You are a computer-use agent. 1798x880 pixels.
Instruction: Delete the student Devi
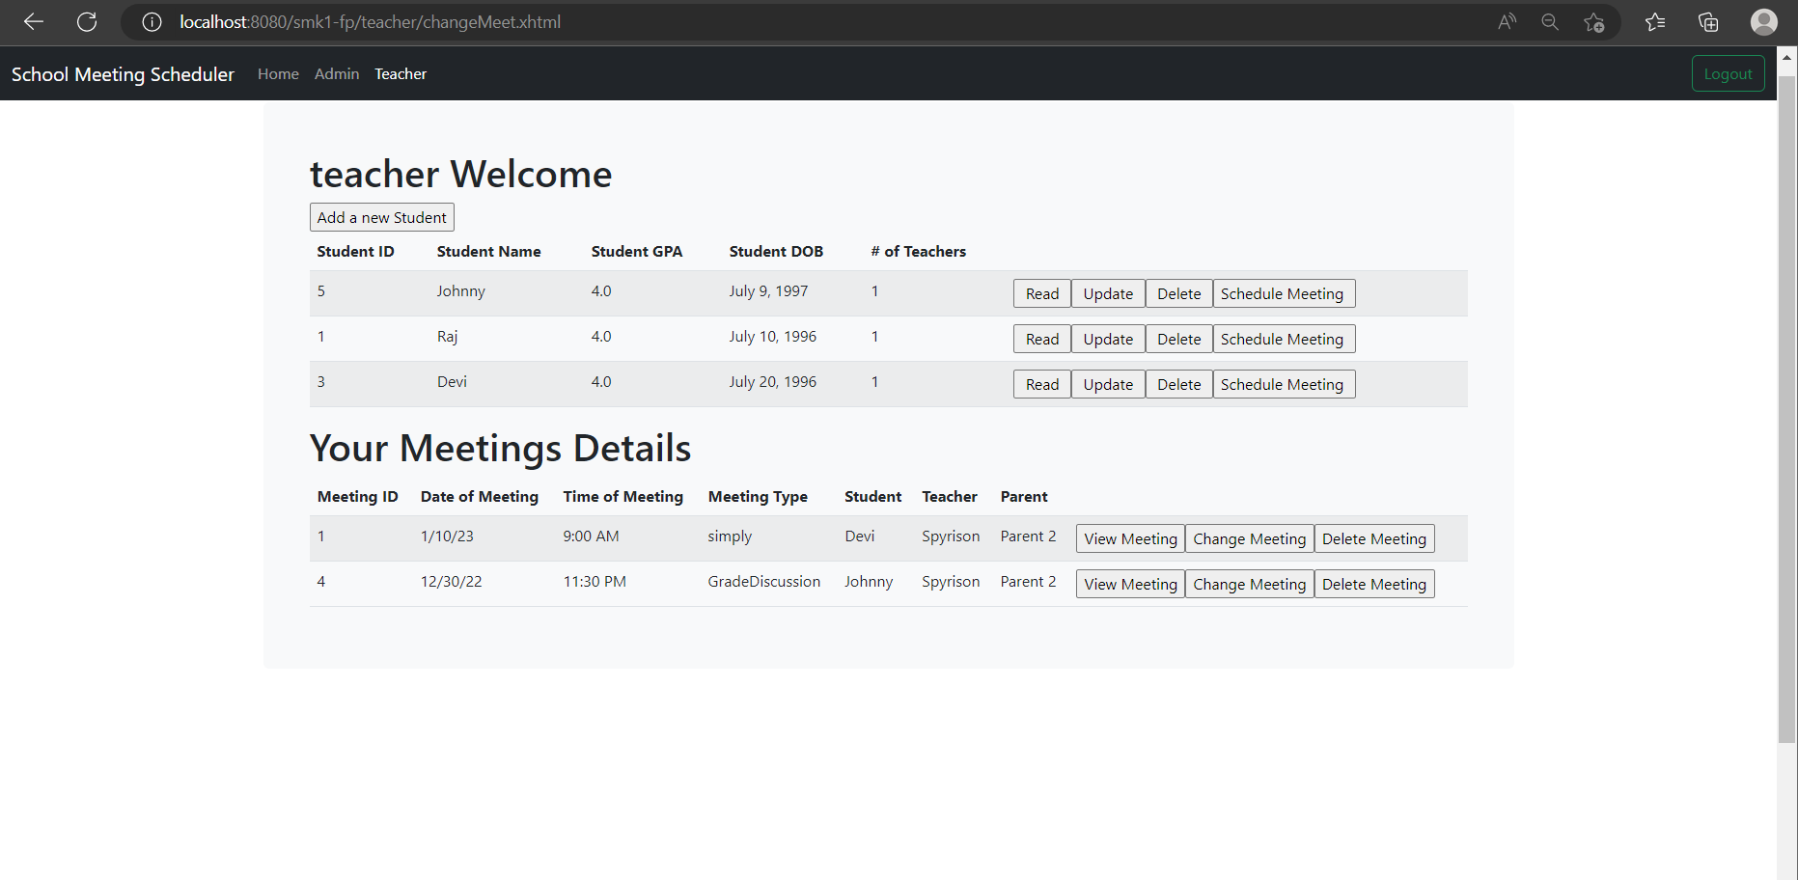pos(1179,384)
